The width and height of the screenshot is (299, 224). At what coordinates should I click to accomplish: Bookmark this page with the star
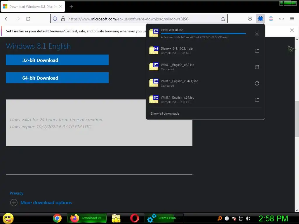tap(223, 19)
